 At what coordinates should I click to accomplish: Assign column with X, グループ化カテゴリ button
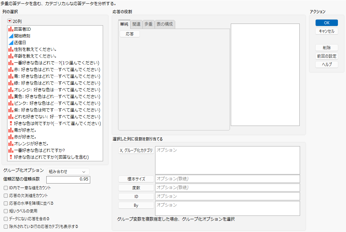click(x=136, y=151)
